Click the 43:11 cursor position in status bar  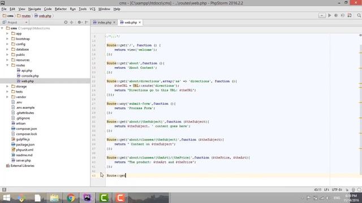[x=318, y=189]
